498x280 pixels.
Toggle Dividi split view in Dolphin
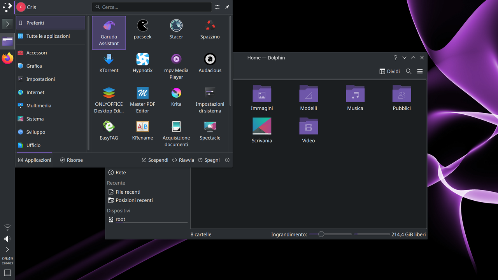point(389,71)
